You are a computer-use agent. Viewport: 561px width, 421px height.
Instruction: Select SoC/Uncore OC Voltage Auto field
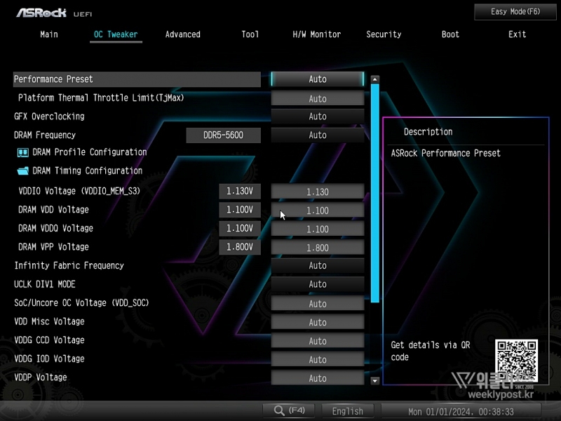(x=317, y=304)
